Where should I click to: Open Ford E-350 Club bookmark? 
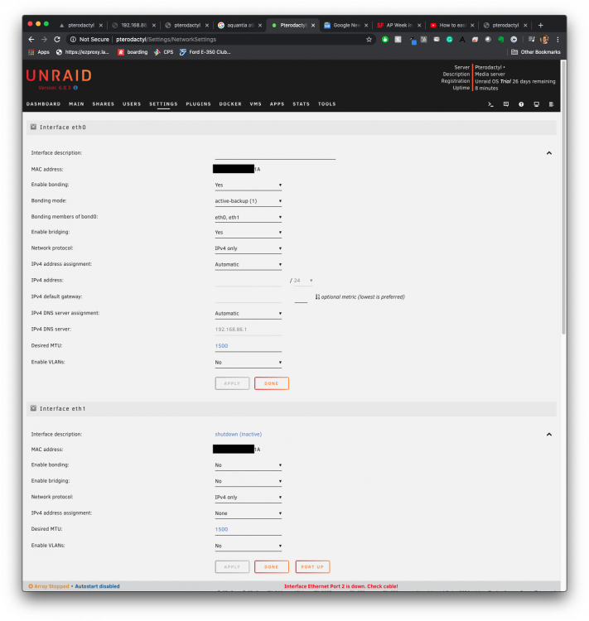click(x=205, y=52)
